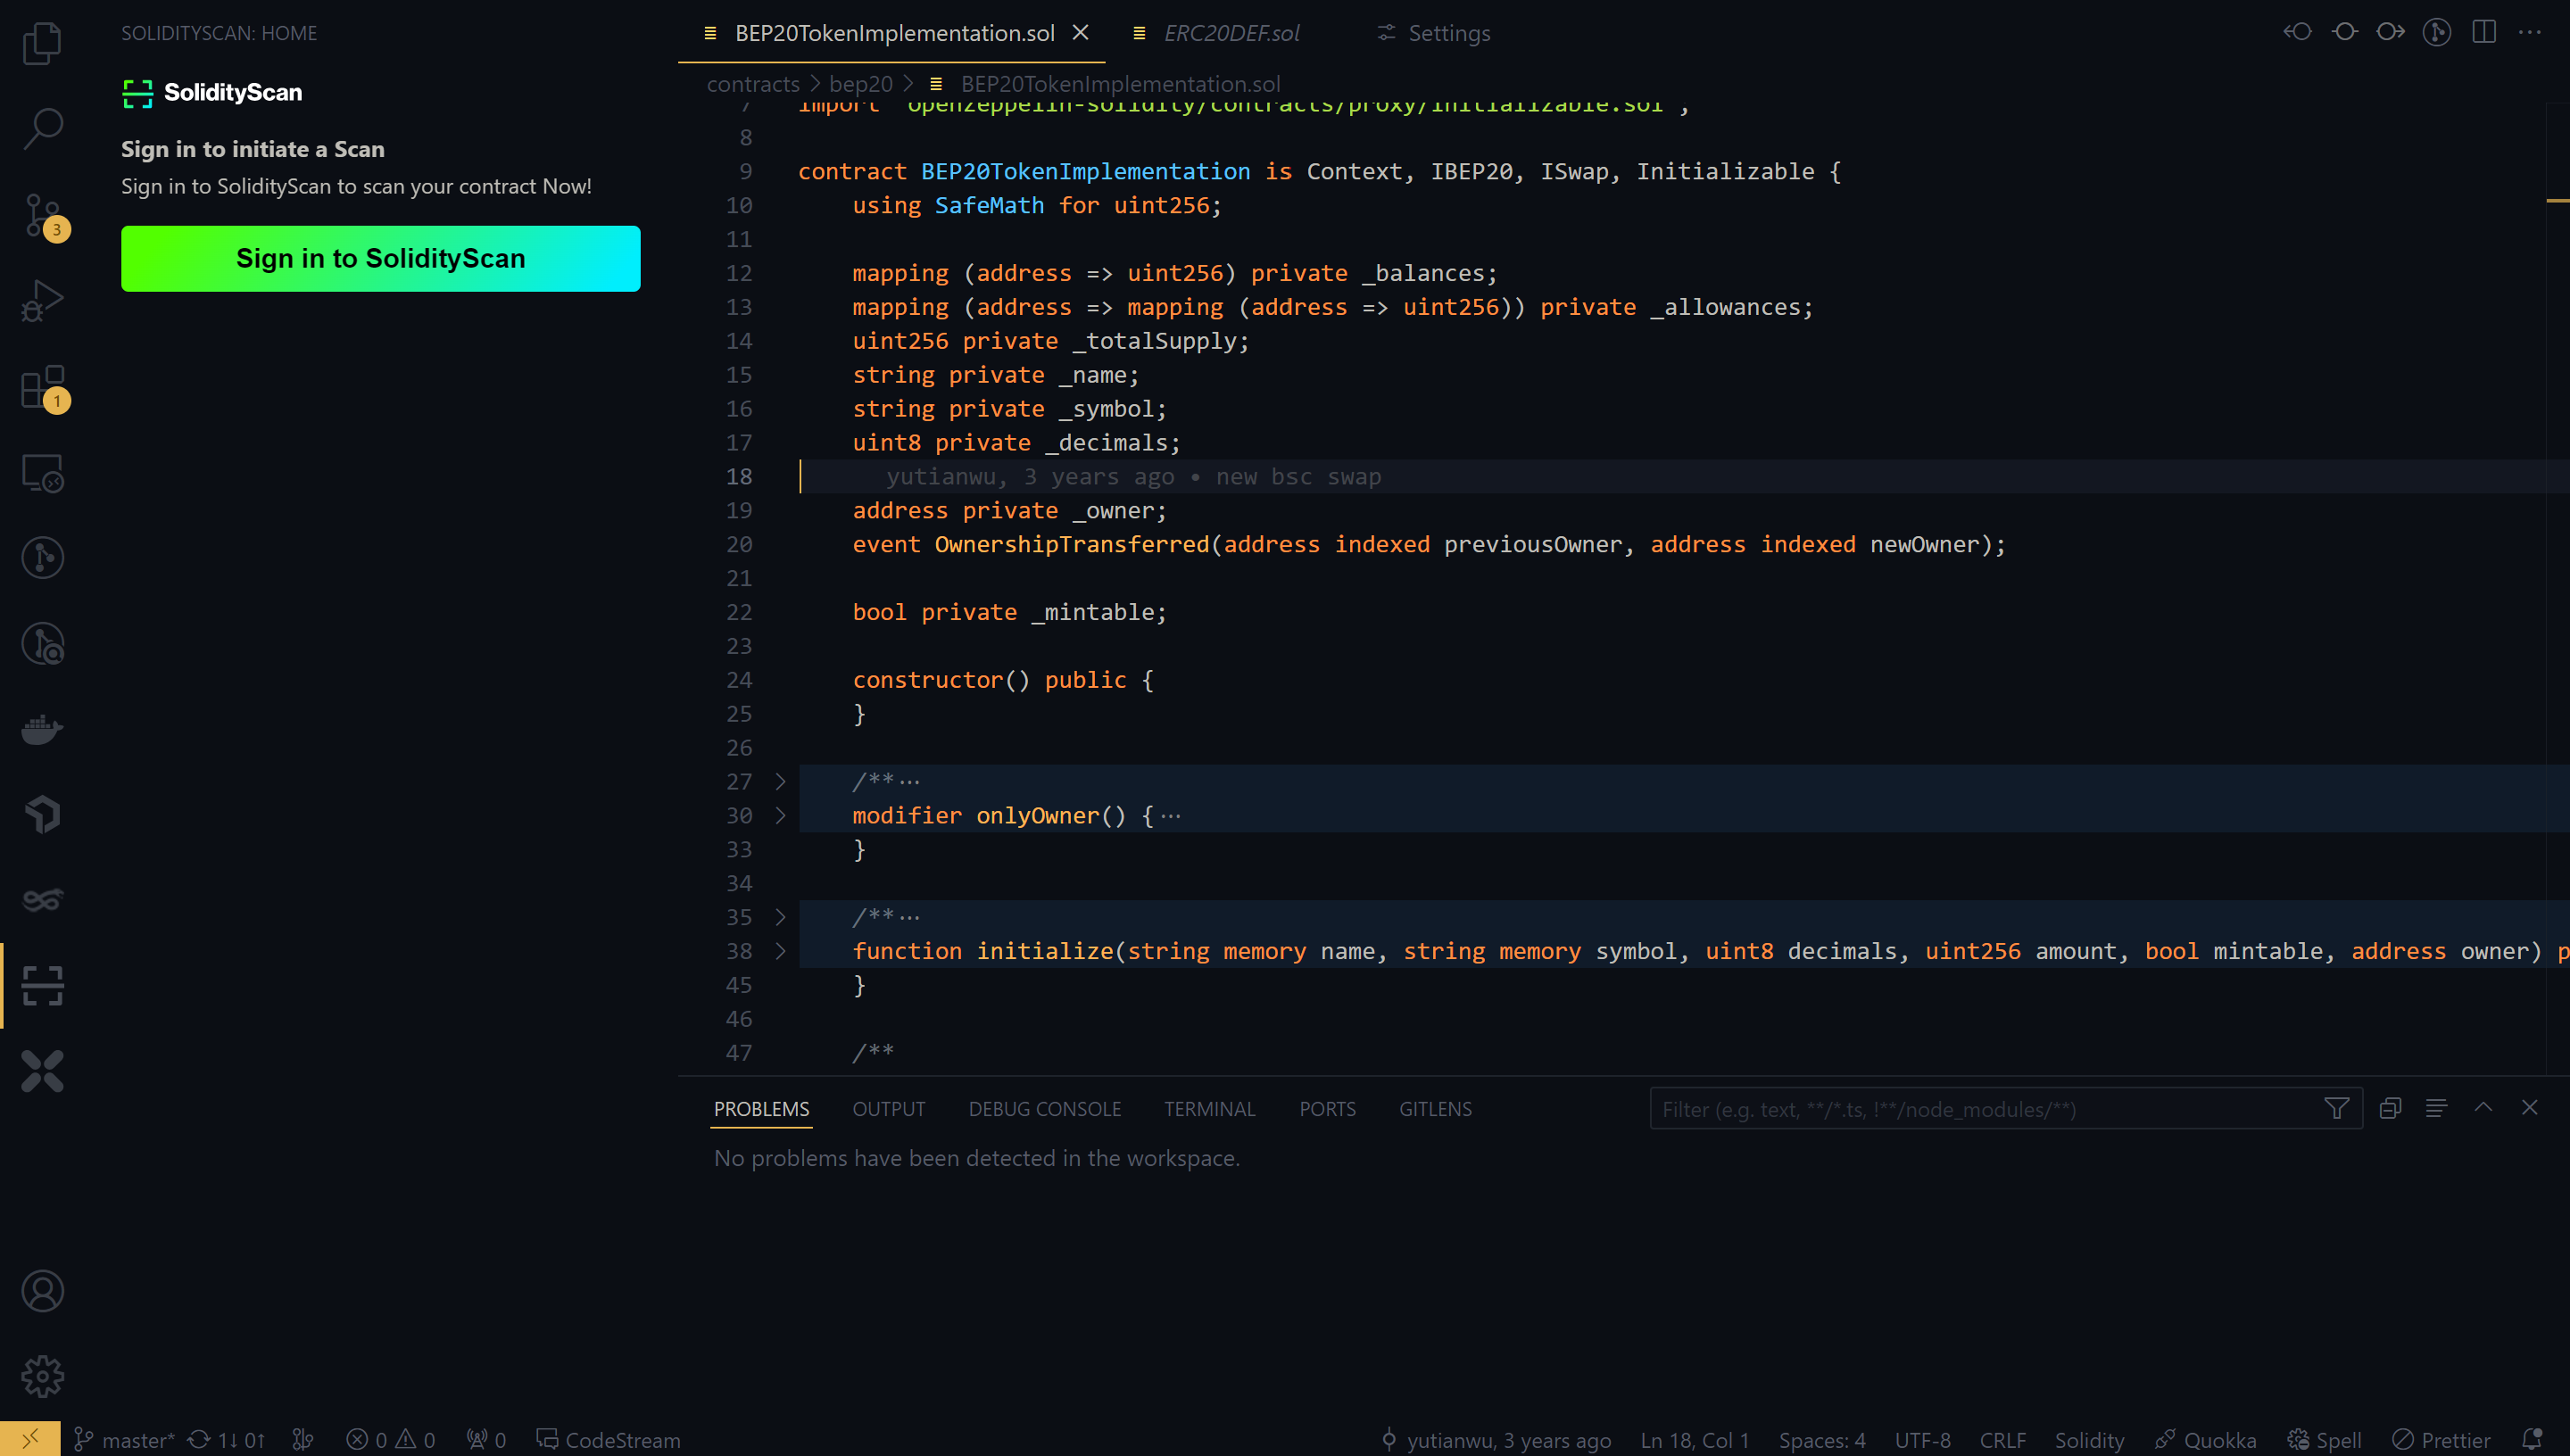The height and width of the screenshot is (1456, 2570).
Task: Open the Search view in the sidebar
Action: point(43,129)
